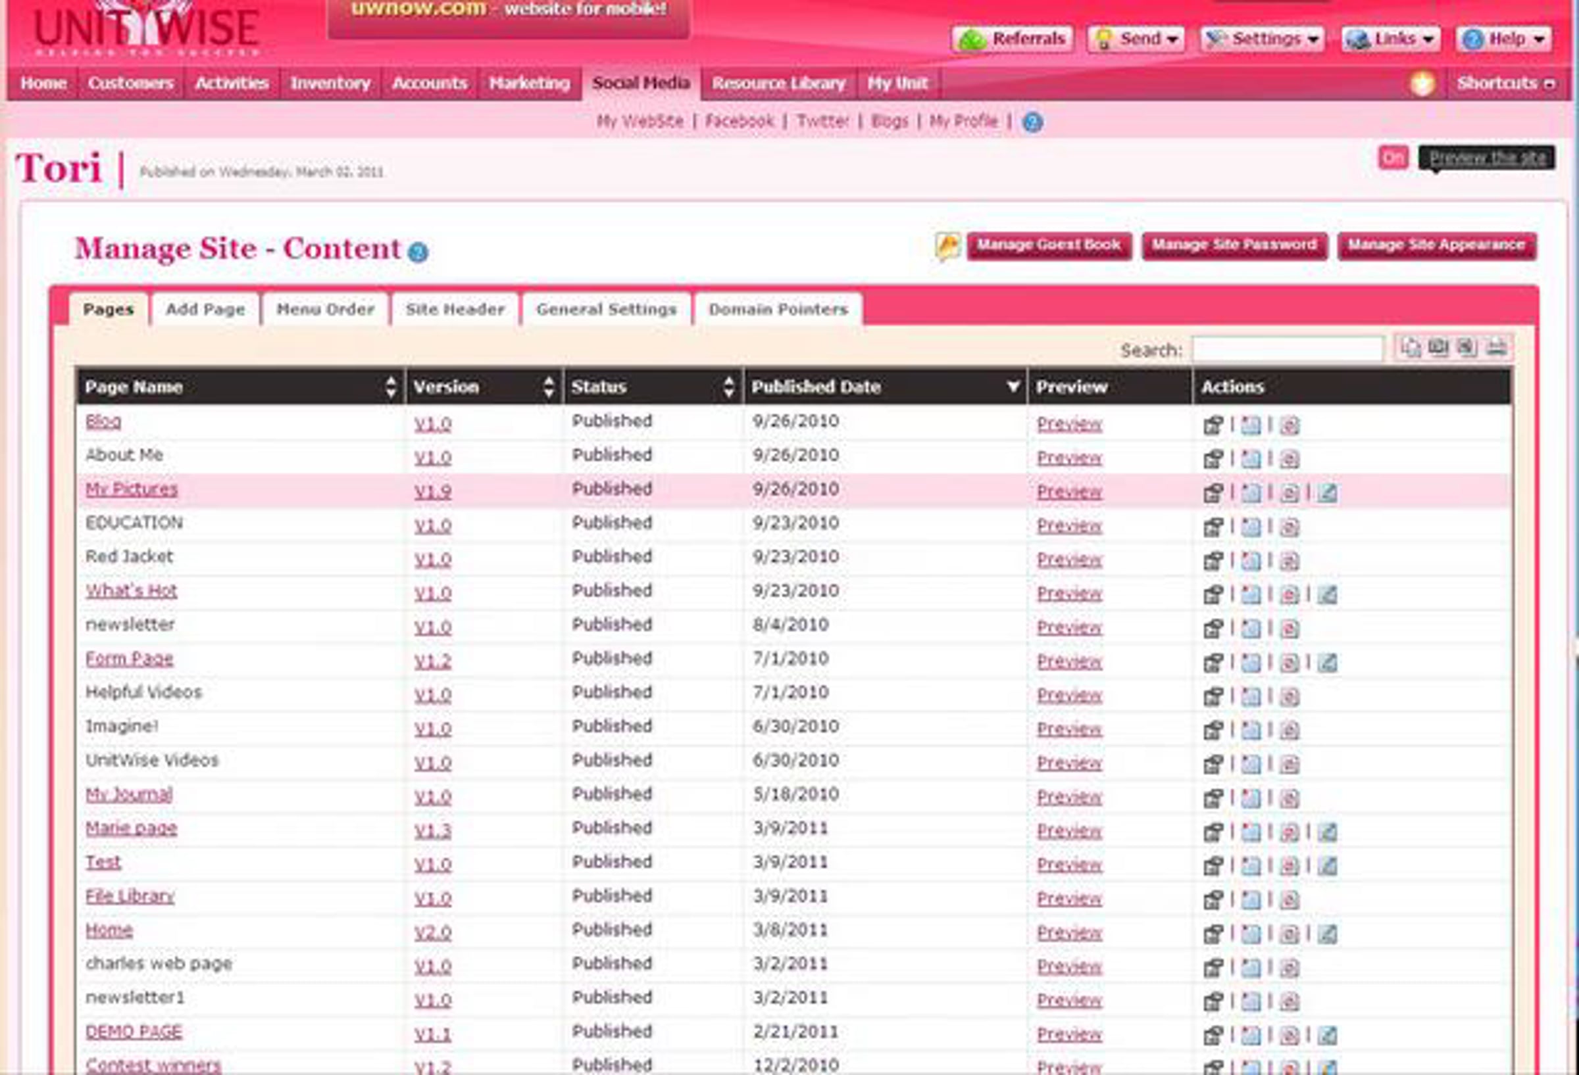1579x1075 pixels.
Task: Click the yellow note icon beside Manage Guest Book
Action: click(x=948, y=246)
